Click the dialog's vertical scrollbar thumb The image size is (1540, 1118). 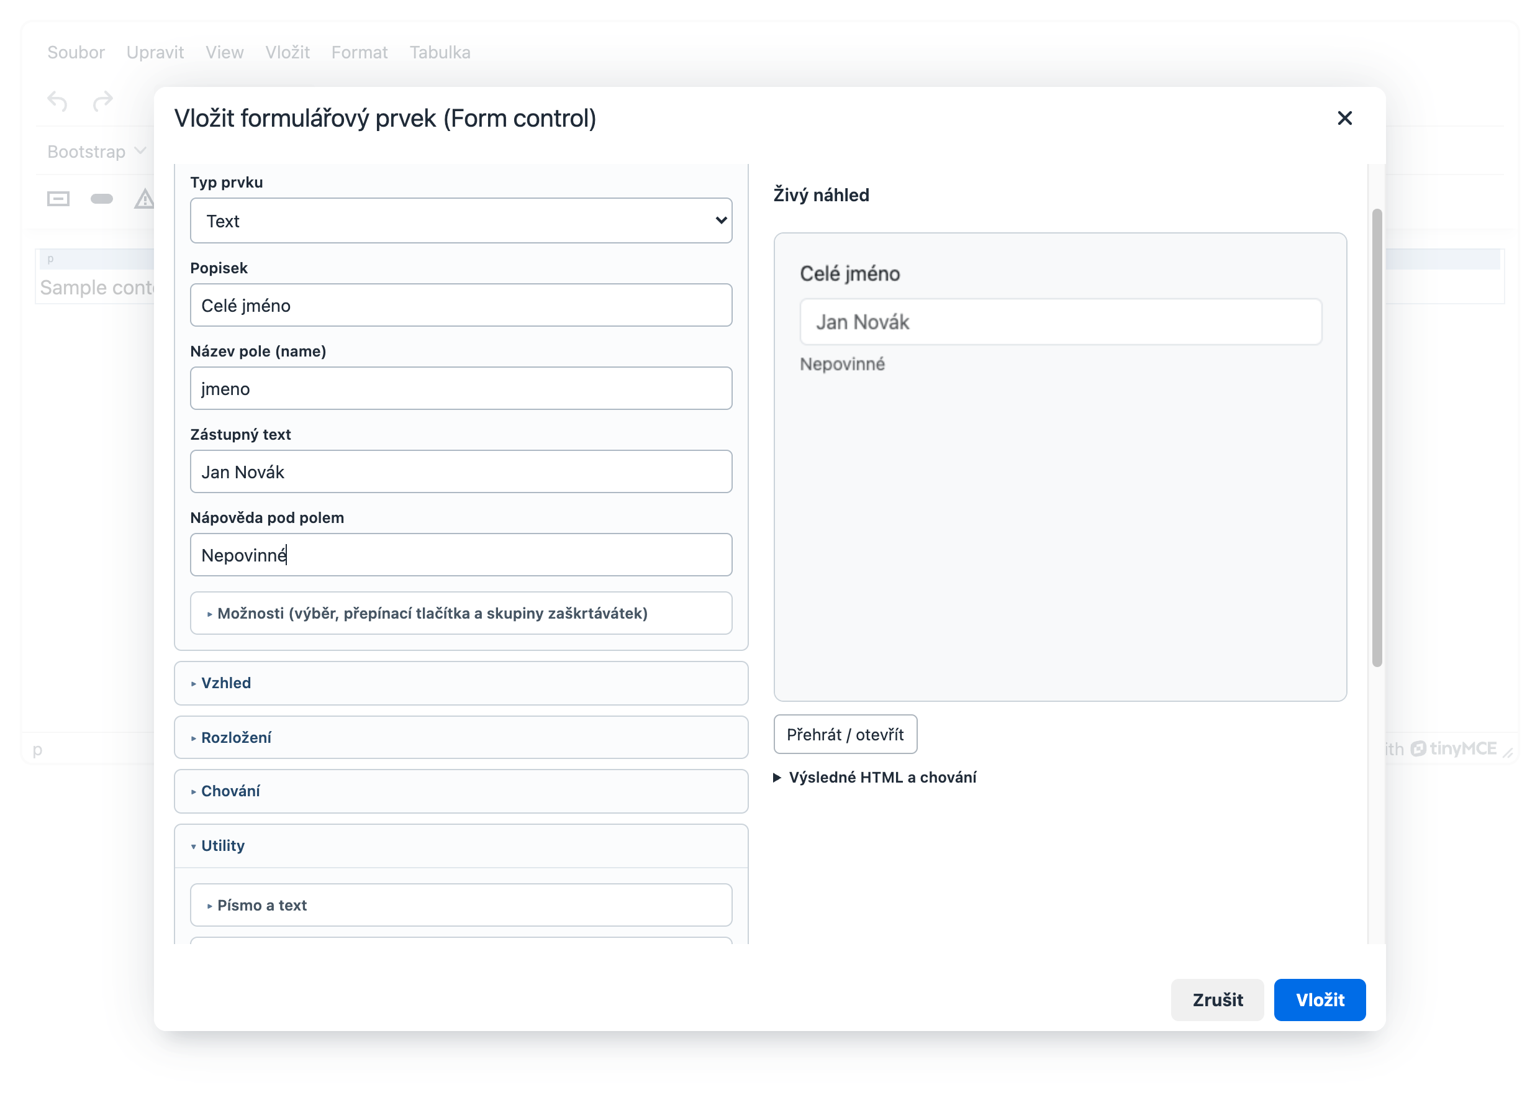coord(1376,438)
